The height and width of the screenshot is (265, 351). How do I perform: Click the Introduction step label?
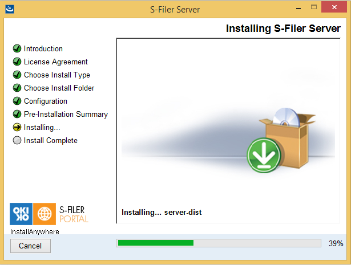43,48
